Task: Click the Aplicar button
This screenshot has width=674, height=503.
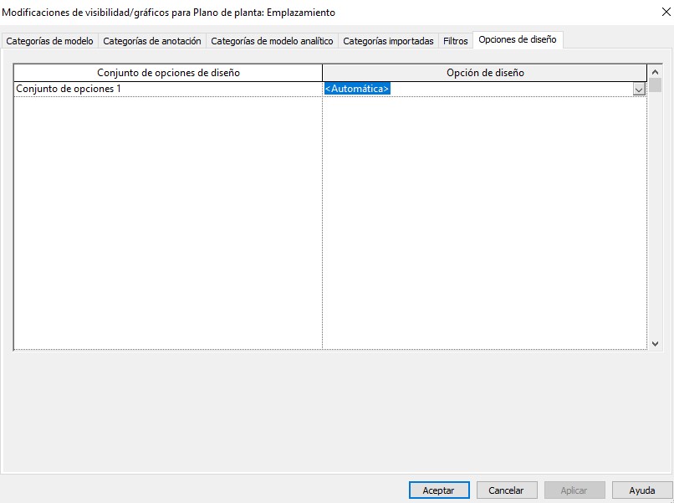Action: click(574, 490)
